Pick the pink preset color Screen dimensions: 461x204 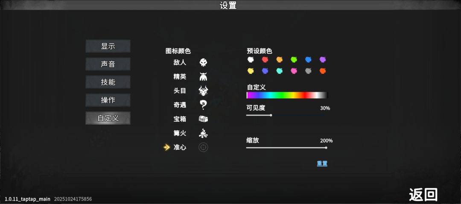coord(294,71)
